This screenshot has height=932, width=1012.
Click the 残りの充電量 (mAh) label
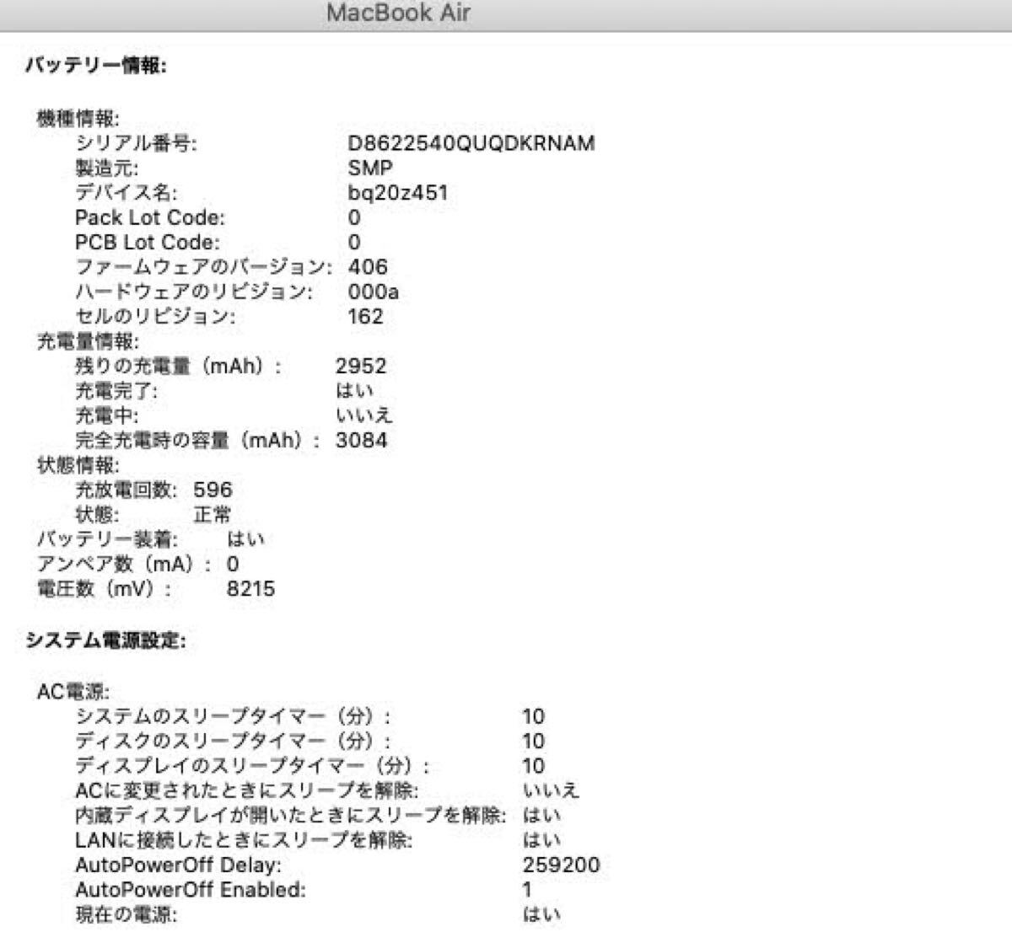pos(179,366)
